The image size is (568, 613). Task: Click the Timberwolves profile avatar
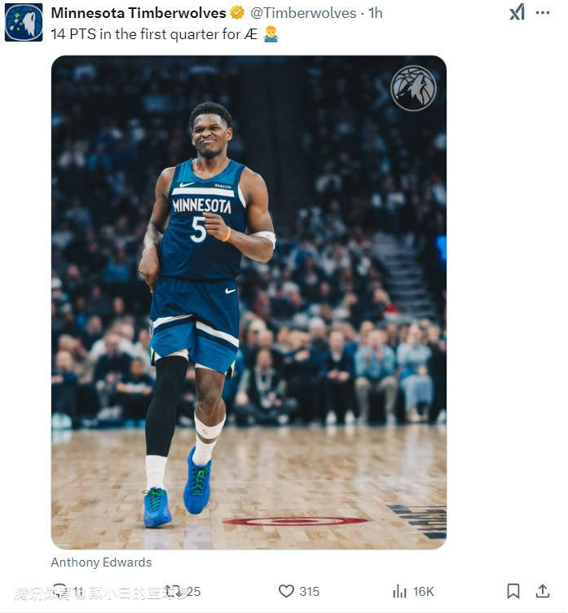23,22
